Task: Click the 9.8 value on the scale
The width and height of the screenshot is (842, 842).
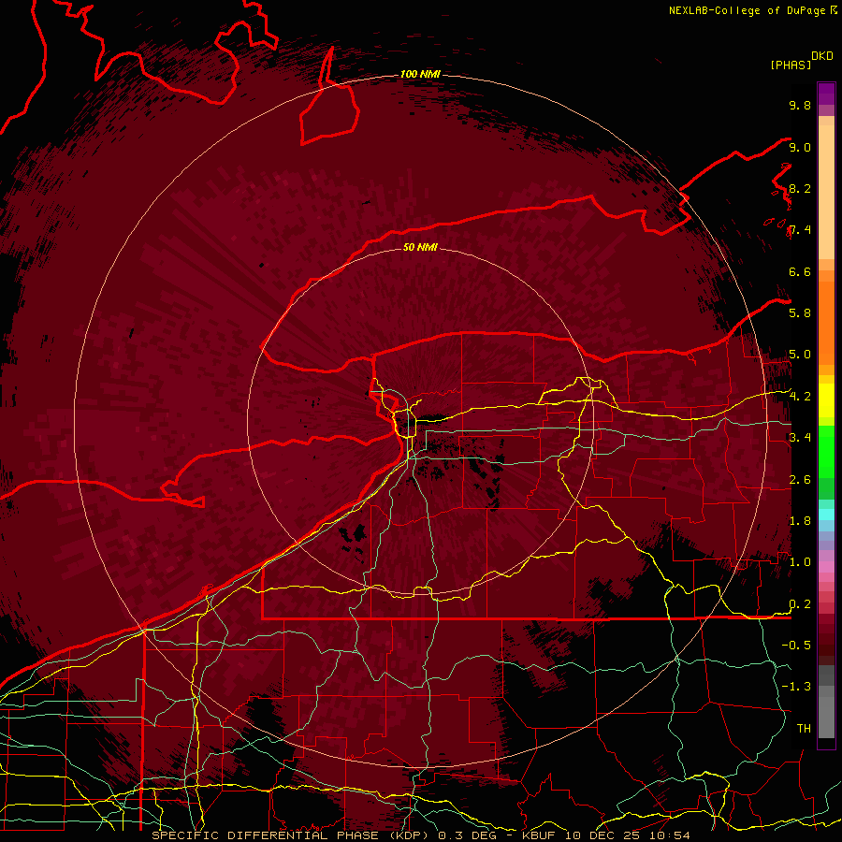Action: click(x=800, y=105)
